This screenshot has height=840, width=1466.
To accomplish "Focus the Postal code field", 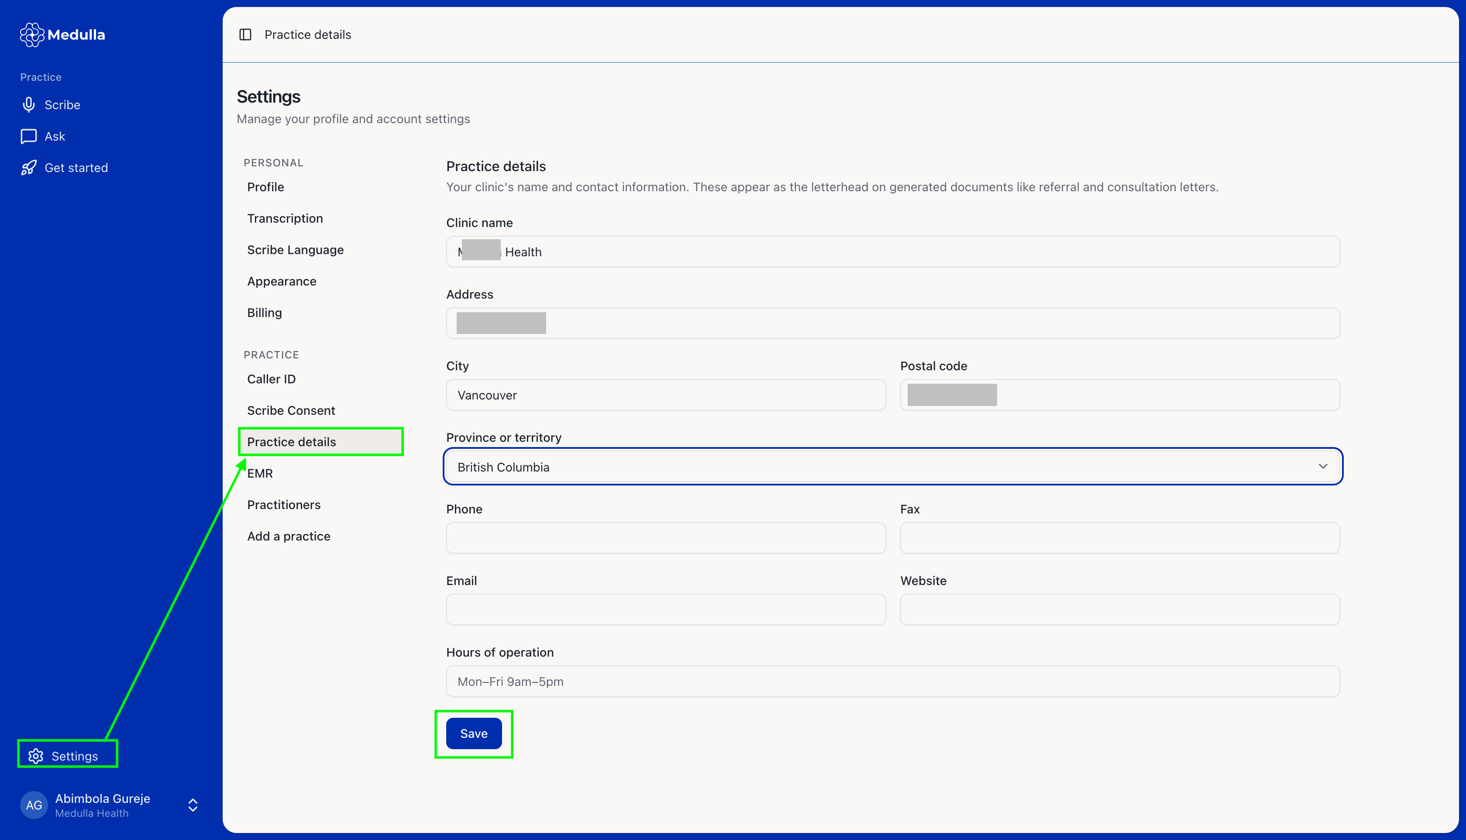I will pyautogui.click(x=1119, y=395).
